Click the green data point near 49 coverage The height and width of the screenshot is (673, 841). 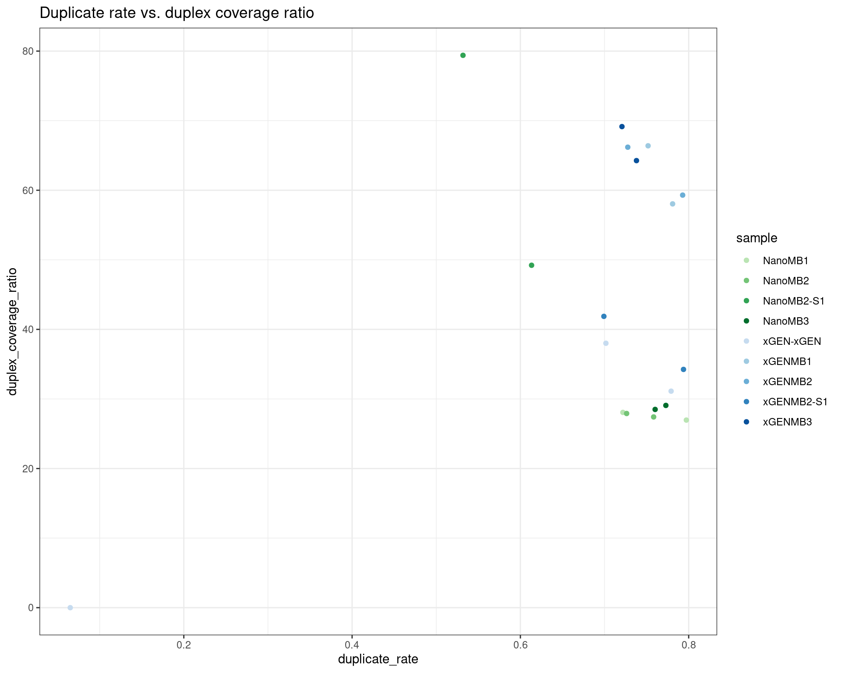532,265
